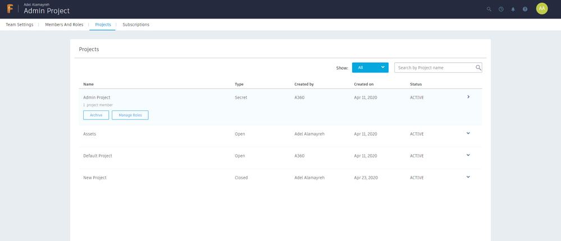Expand the Assets project row
Screen dimensions: 561x241
tap(468, 133)
